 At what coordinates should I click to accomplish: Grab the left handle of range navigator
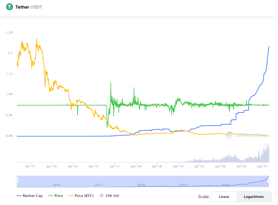[x=17, y=181]
